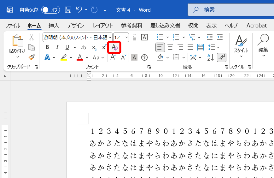The width and height of the screenshot is (274, 178).
Task: Increase font size with the grow-font A
Action: coord(113,57)
